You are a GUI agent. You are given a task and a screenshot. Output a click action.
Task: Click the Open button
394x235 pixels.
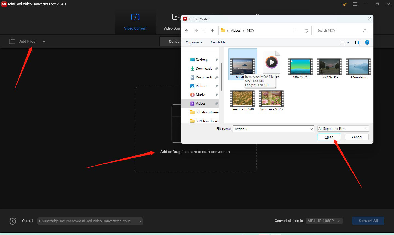click(x=329, y=137)
